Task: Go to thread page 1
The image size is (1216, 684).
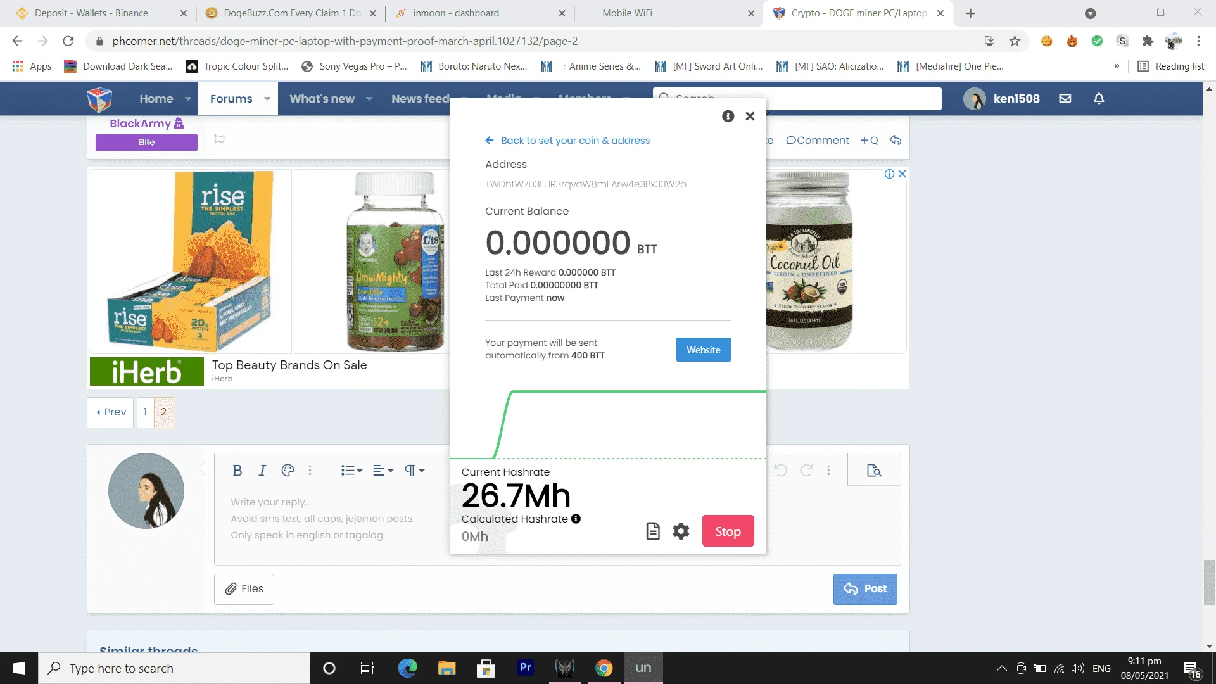Action: pos(145,412)
